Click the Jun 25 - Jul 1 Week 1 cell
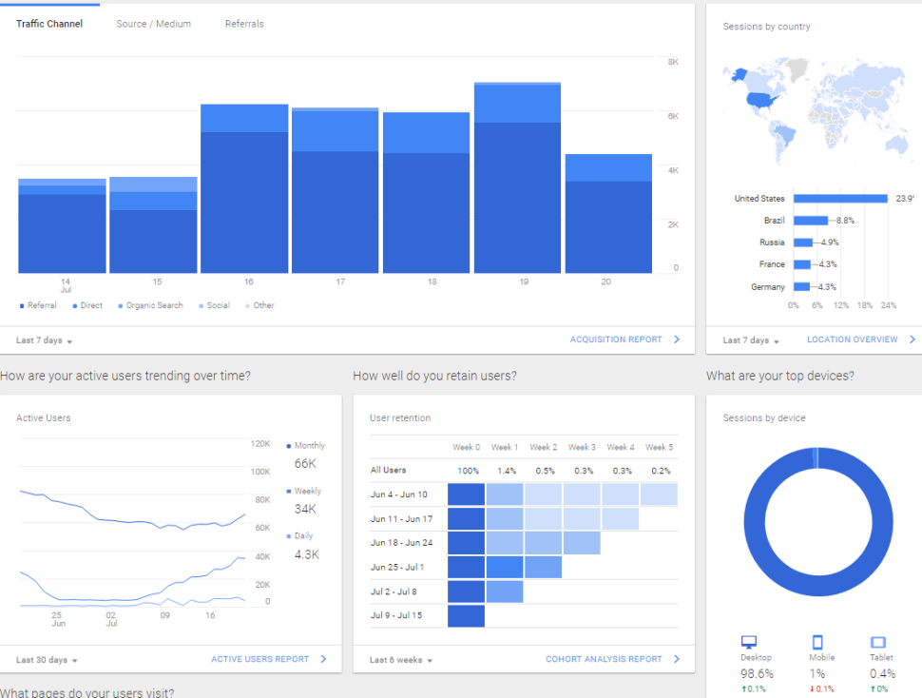This screenshot has width=922, height=698. click(x=505, y=568)
